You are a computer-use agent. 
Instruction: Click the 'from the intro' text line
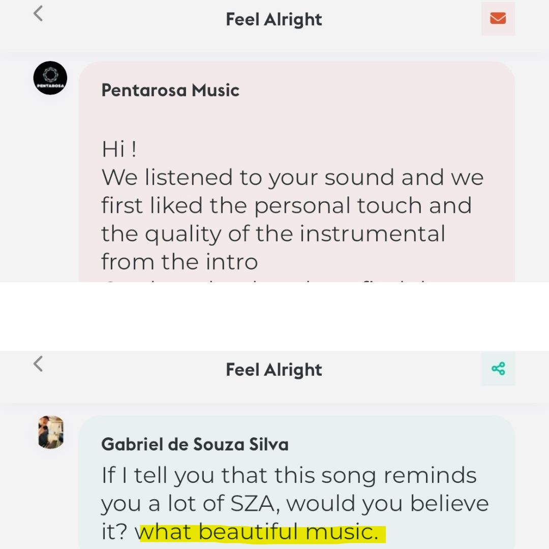coord(179,262)
